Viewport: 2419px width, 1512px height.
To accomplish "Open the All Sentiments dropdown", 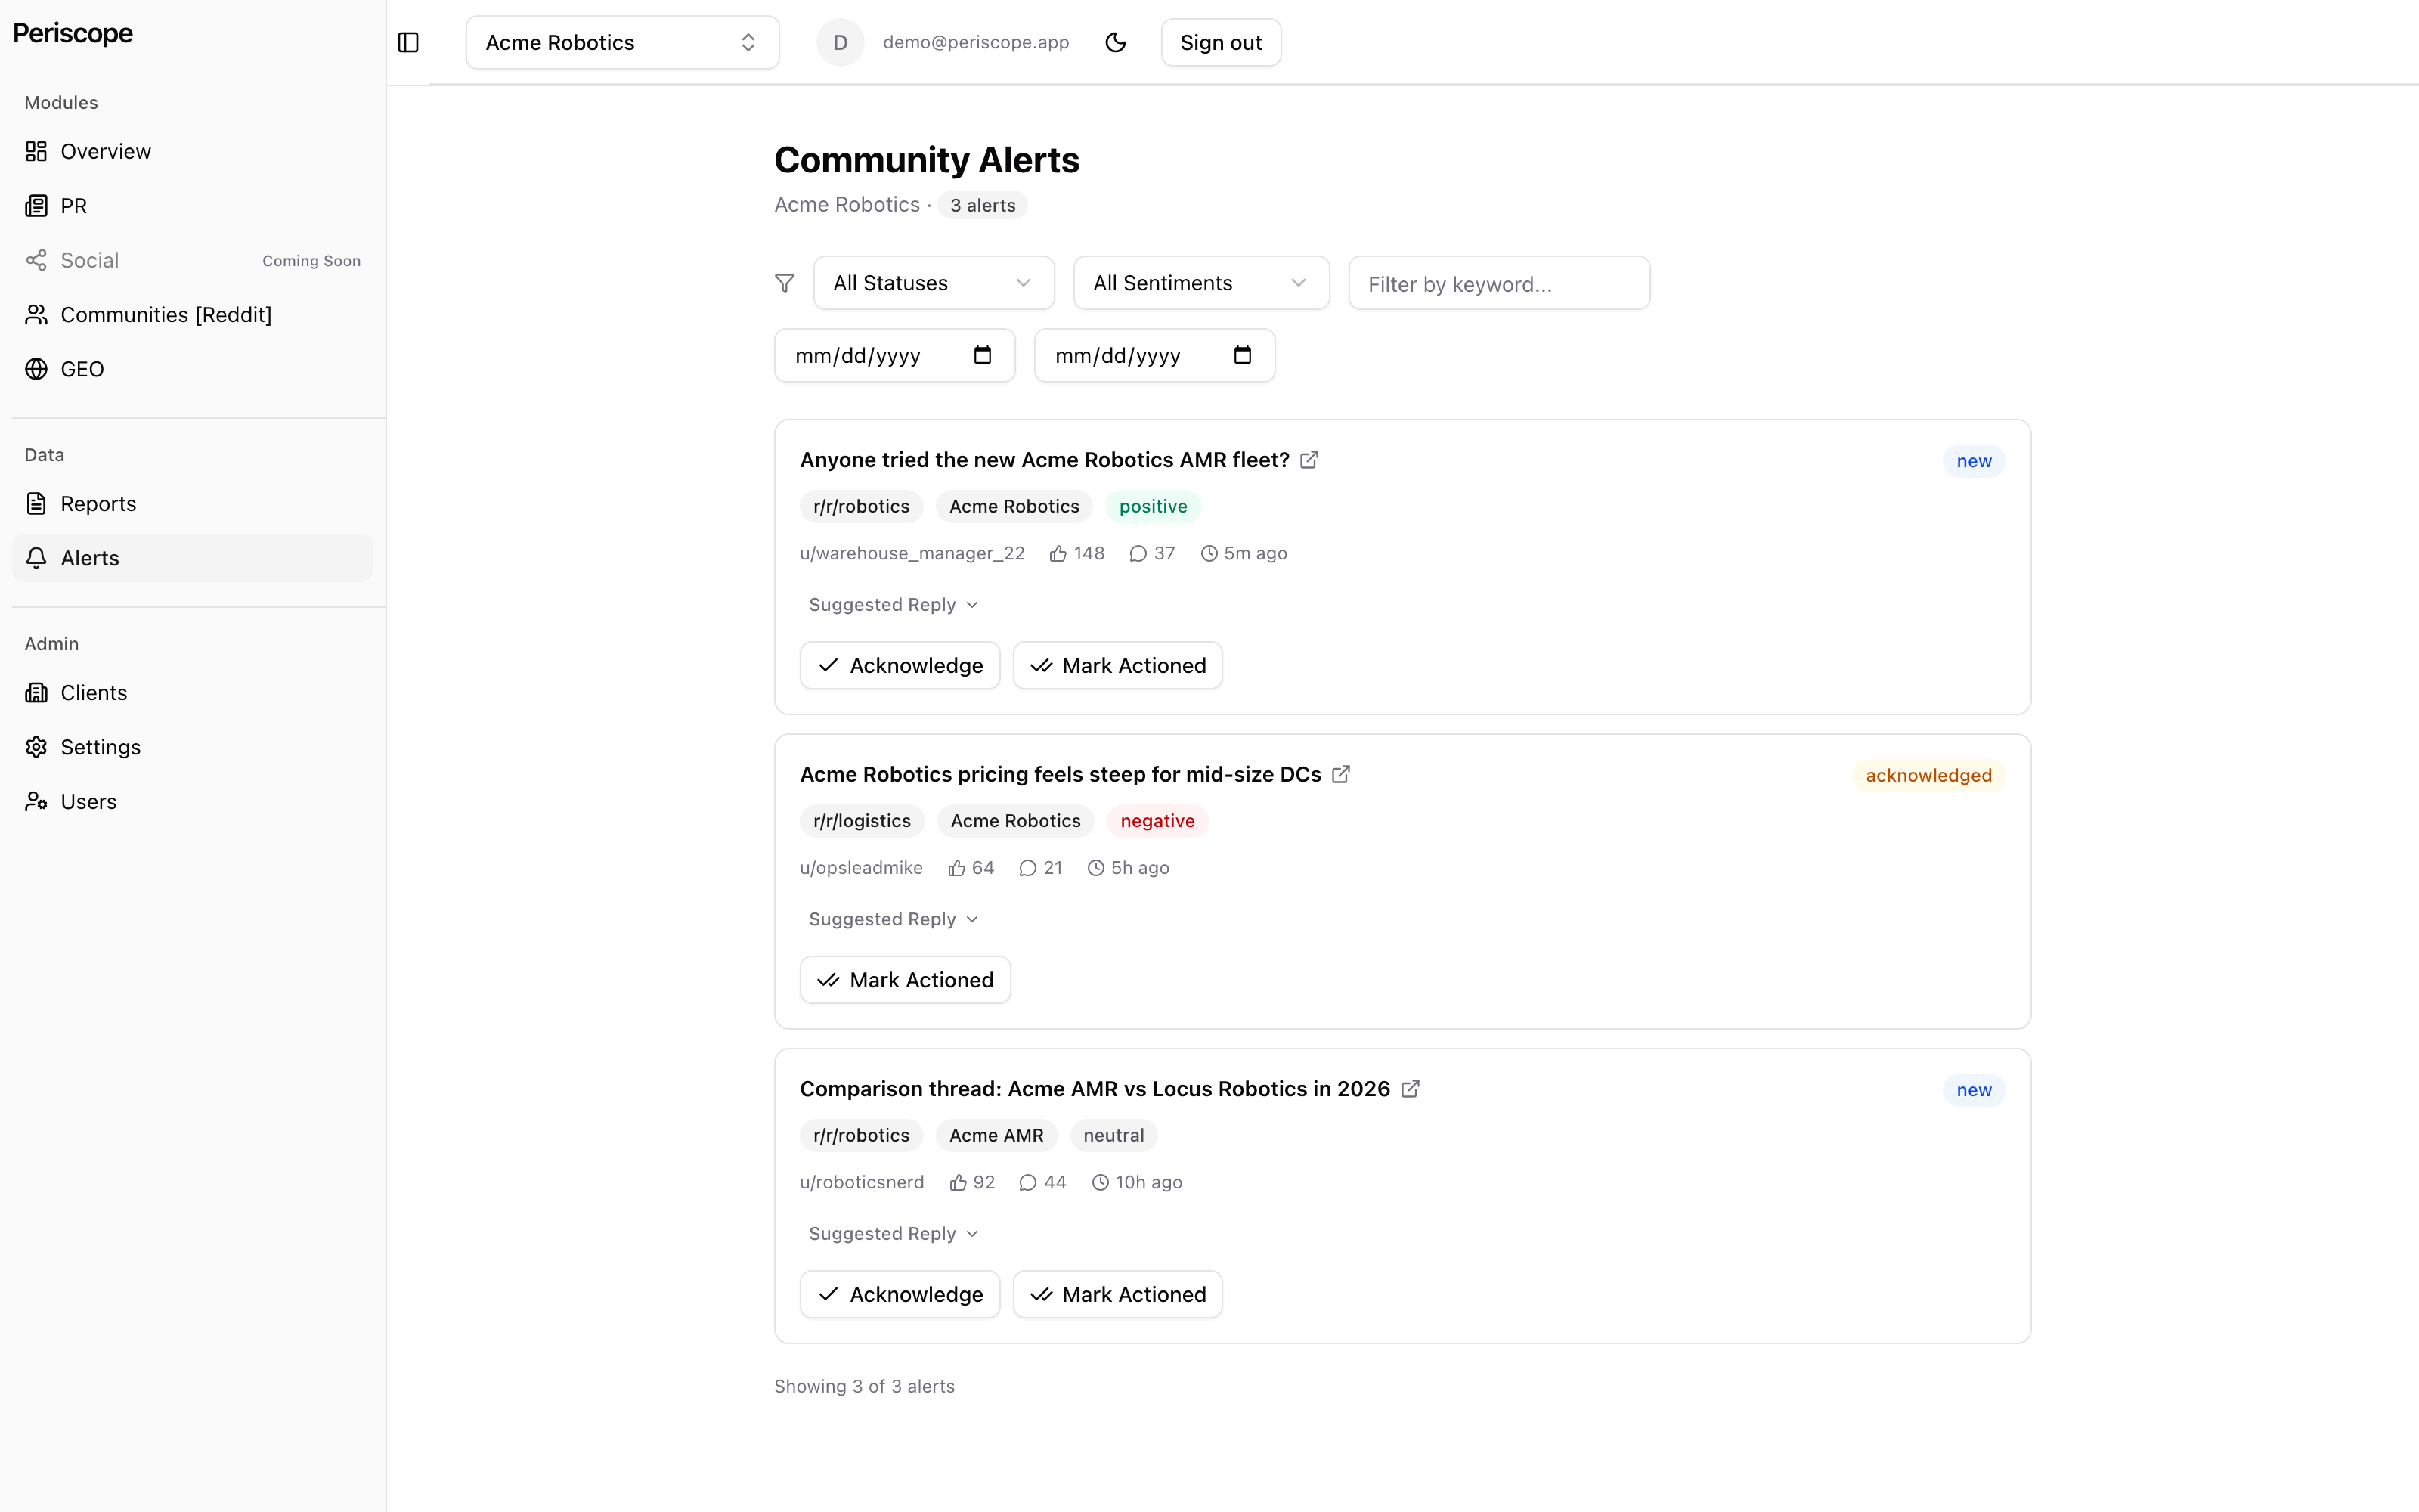I will pyautogui.click(x=1200, y=283).
